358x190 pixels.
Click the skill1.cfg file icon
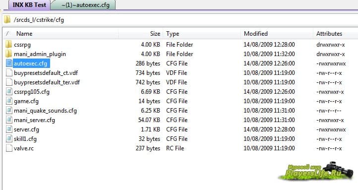click(9, 138)
